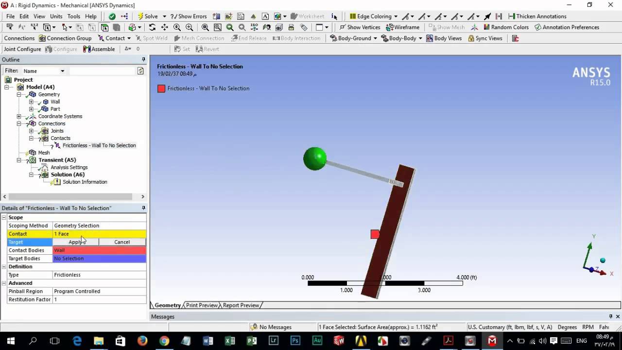The image size is (622, 350).
Task: Click Show Errors in toolbar
Action: tap(189, 16)
